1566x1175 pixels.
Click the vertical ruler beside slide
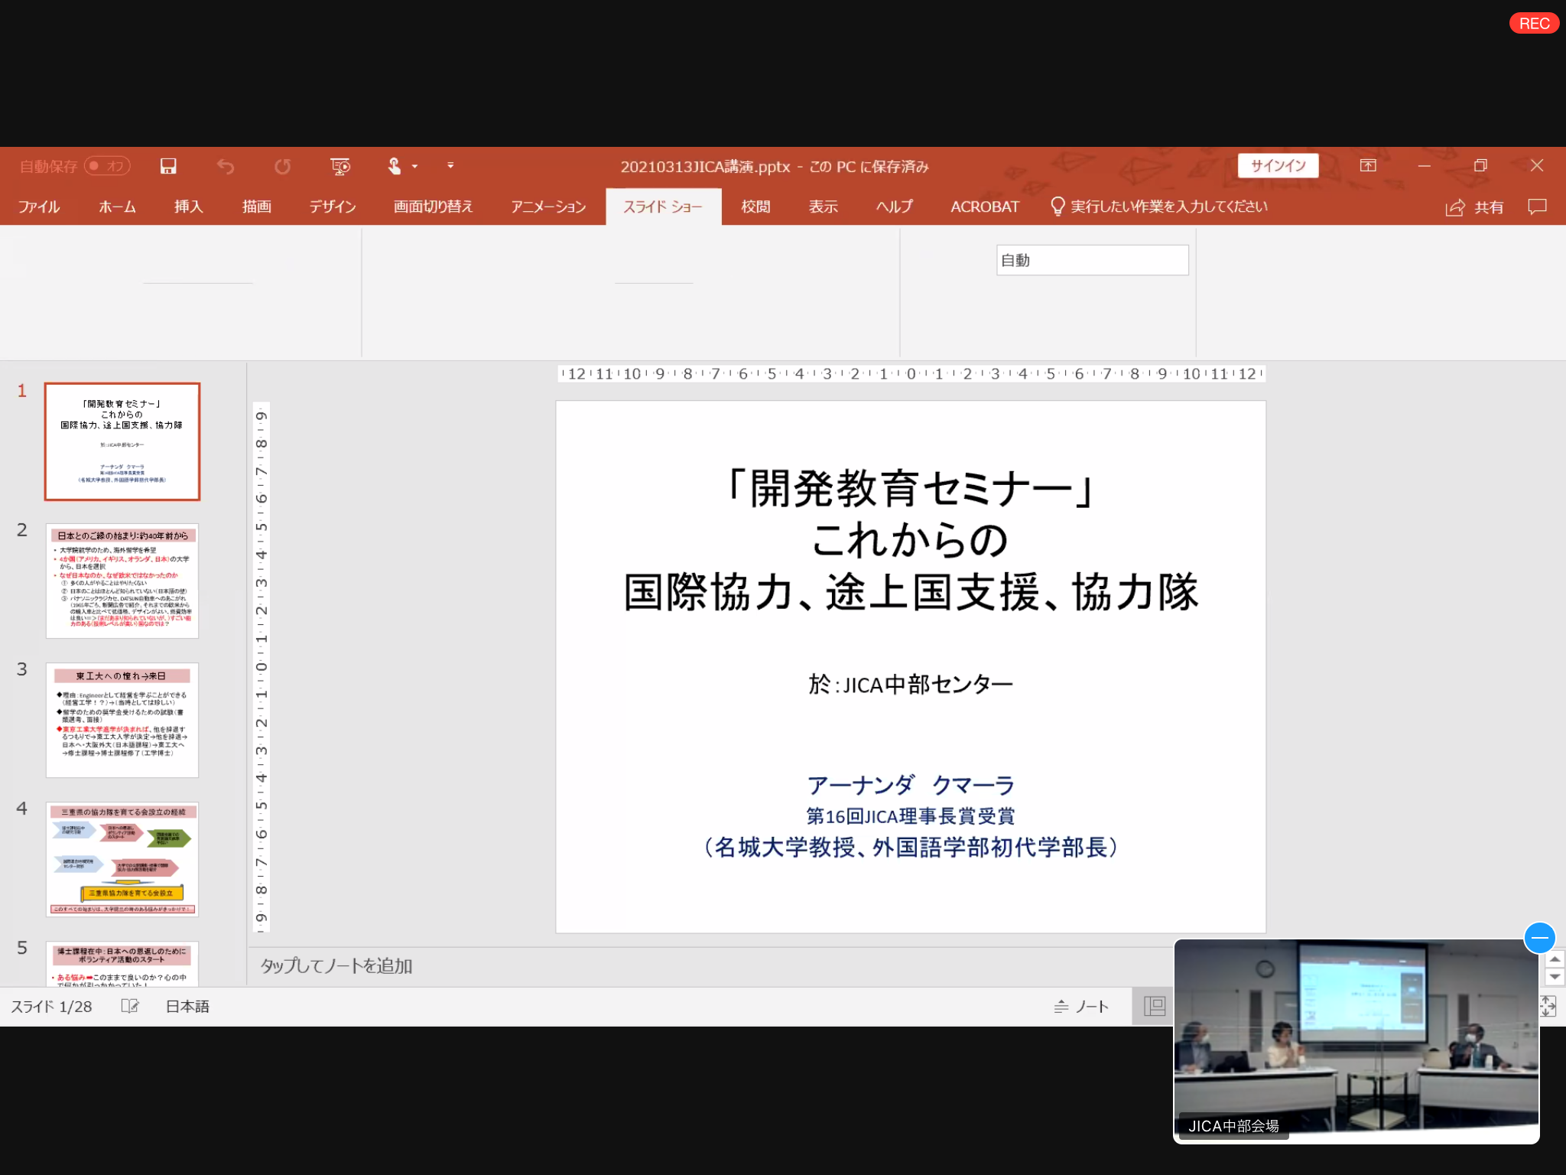click(262, 666)
